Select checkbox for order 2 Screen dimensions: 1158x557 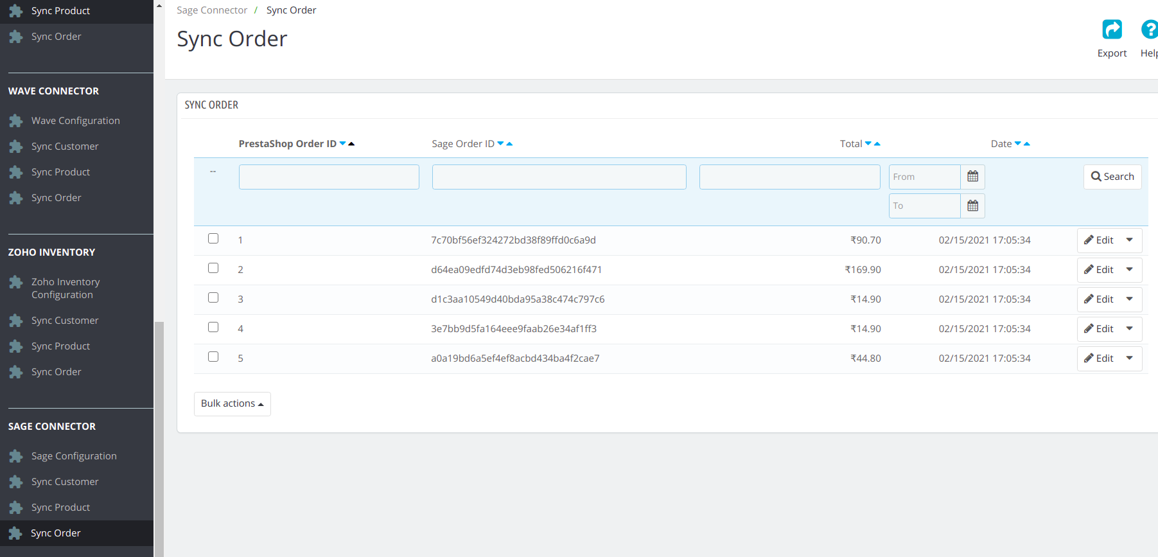point(213,268)
